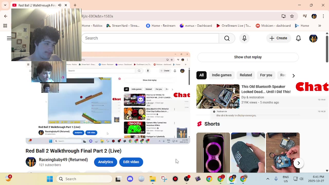Open Task View from taskbar

[118, 179]
